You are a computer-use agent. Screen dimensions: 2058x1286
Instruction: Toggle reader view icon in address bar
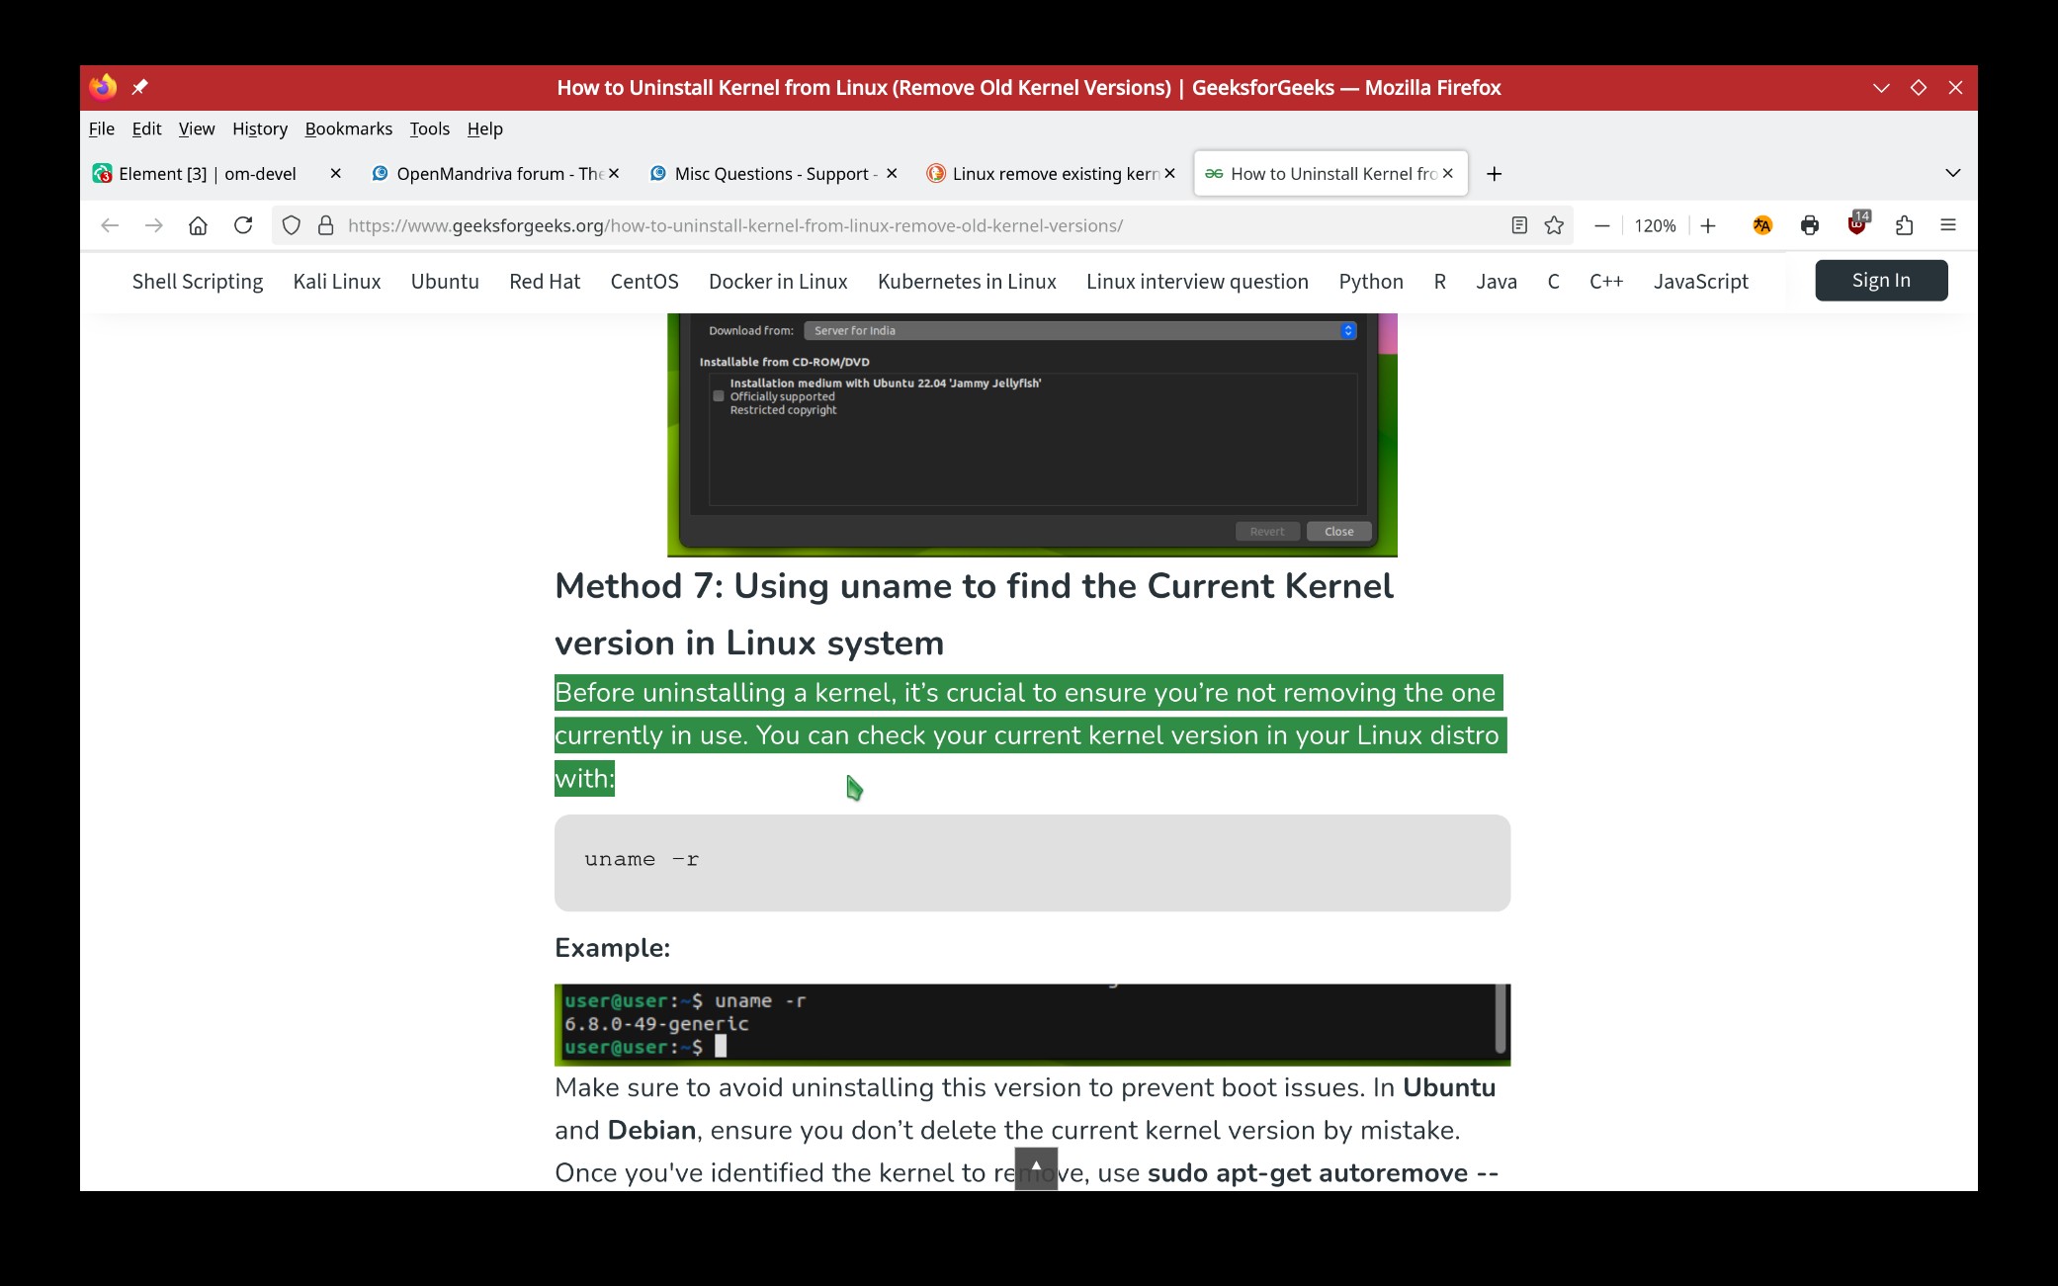tap(1519, 225)
